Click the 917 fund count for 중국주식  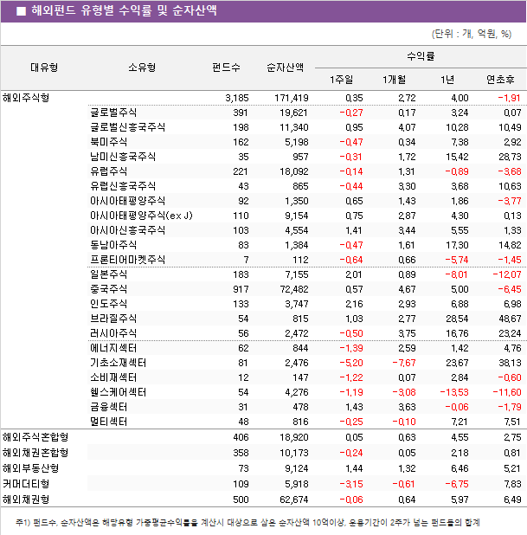click(241, 289)
